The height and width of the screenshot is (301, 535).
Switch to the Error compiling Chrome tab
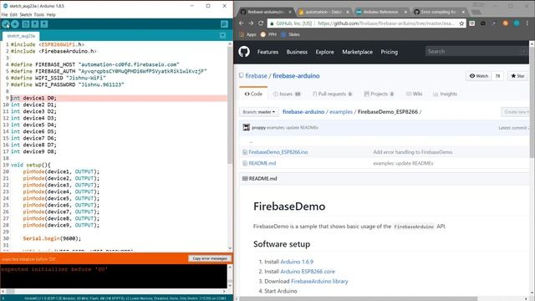438,12
